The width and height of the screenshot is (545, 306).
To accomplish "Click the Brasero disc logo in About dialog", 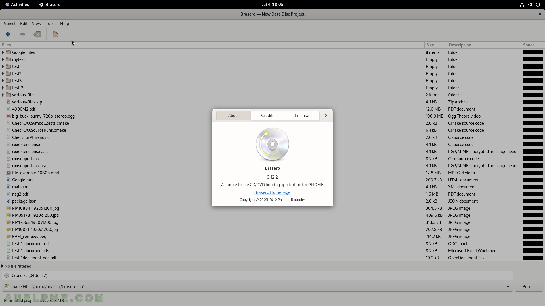I will pos(272,144).
